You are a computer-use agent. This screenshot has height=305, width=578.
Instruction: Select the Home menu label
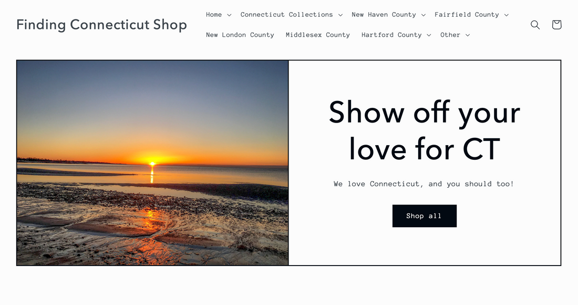214,15
